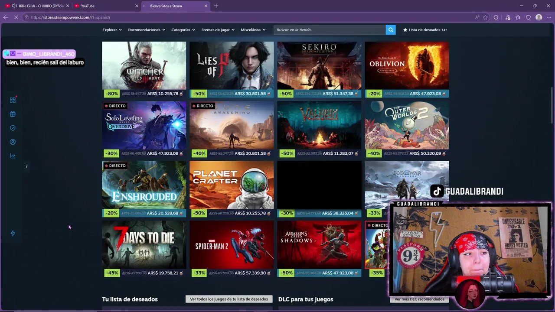
Task: Mute the Billie Eilish tab audio
Action: pos(14,6)
